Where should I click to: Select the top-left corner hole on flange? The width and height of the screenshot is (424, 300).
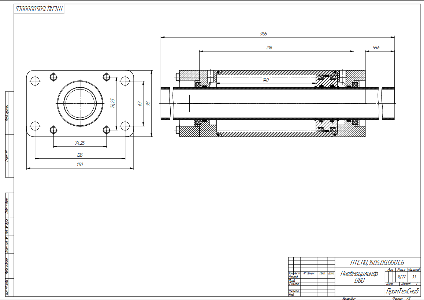click(35, 81)
